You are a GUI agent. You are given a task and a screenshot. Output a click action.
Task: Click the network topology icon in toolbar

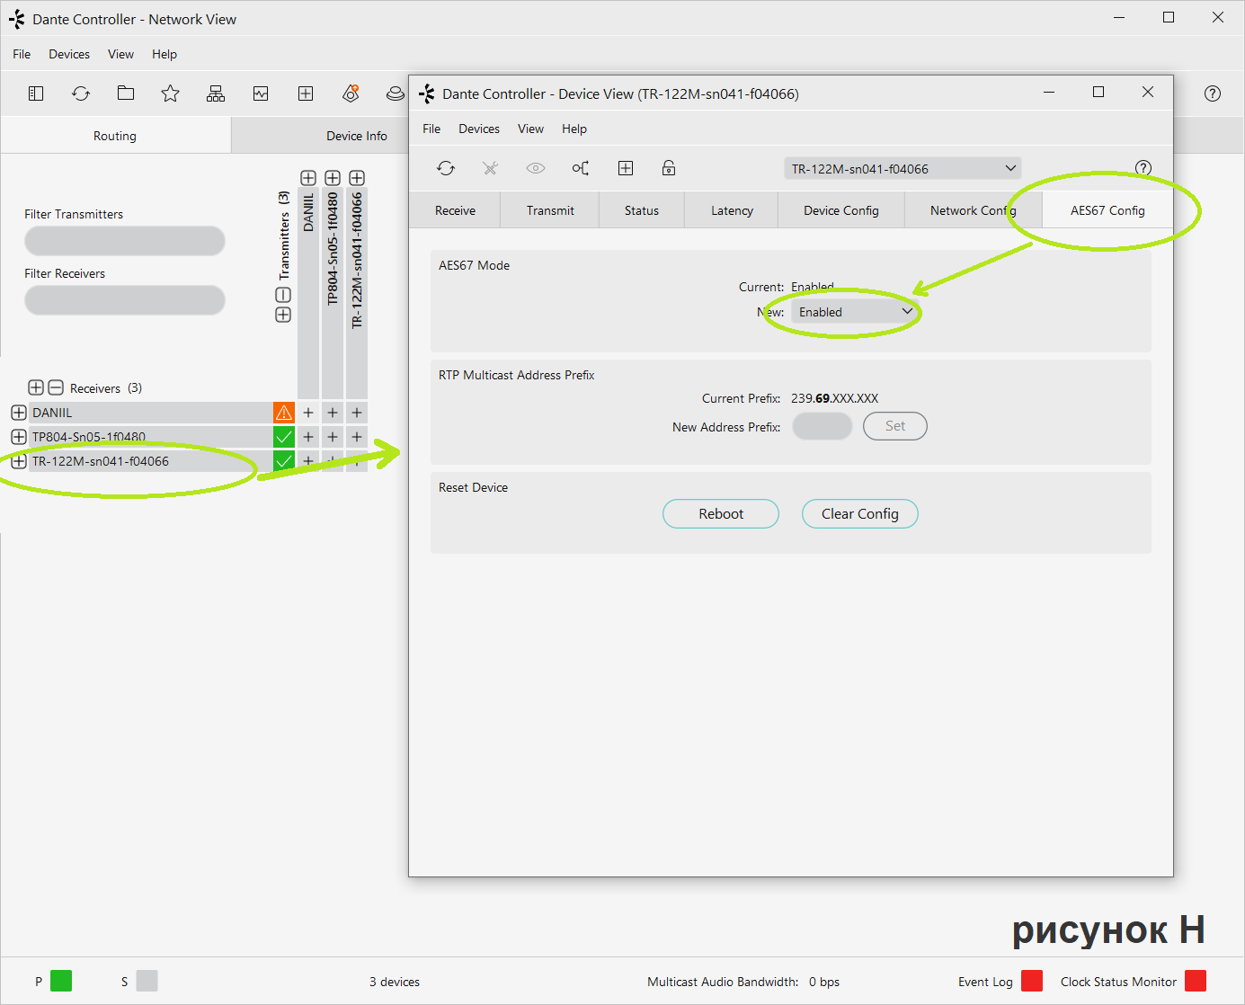point(216,93)
